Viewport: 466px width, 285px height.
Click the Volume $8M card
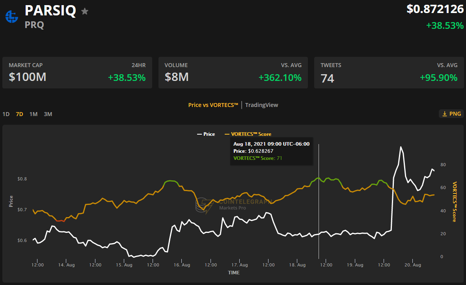pyautogui.click(x=233, y=73)
